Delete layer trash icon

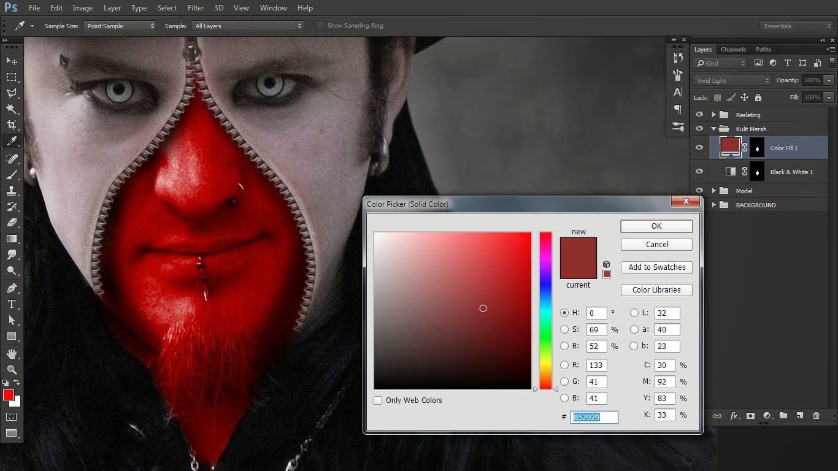[816, 416]
